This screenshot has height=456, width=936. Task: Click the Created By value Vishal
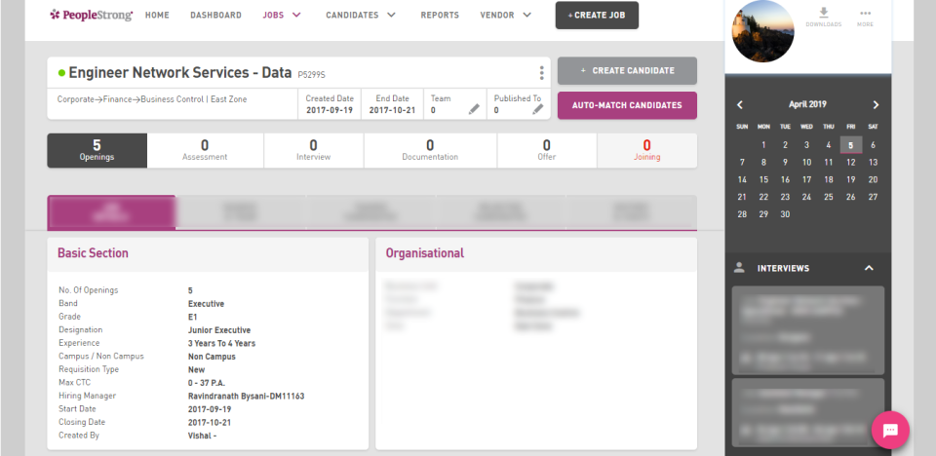click(203, 436)
